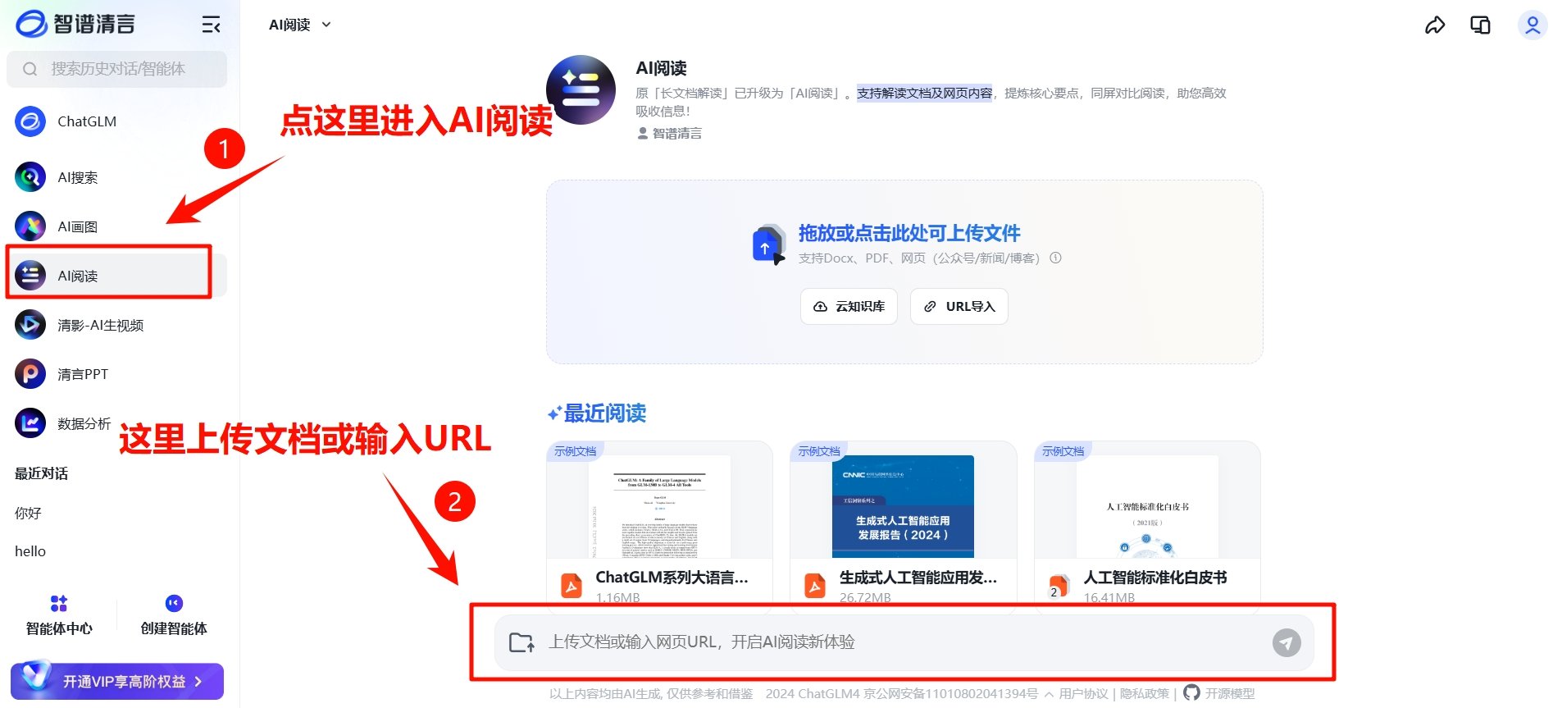Screen dimensions: 1562x708
Task: Click the 智能体中心 icon
Action: click(59, 604)
